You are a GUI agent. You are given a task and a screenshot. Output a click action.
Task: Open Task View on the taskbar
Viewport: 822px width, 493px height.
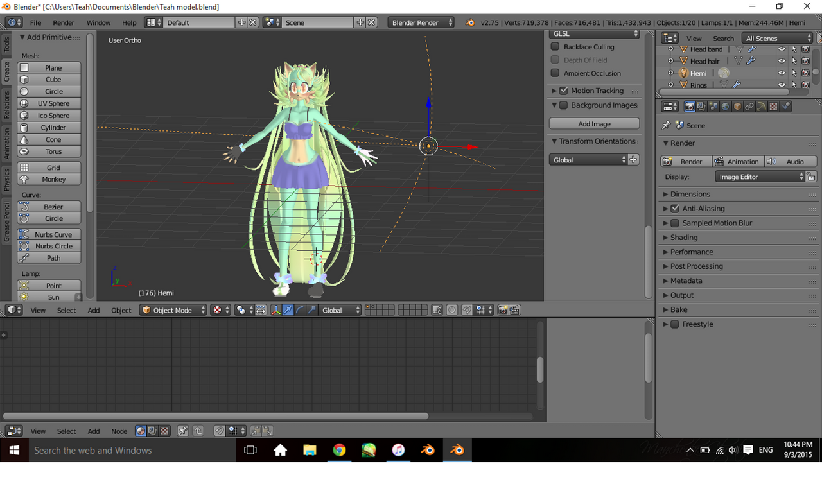tap(250, 450)
